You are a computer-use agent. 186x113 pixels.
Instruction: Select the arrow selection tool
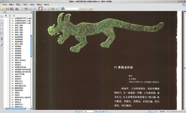pos(45,9)
